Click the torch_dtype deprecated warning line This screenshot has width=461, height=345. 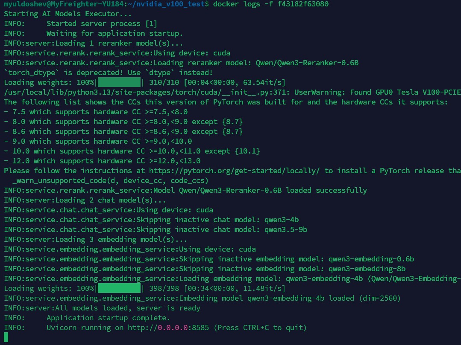(108, 72)
